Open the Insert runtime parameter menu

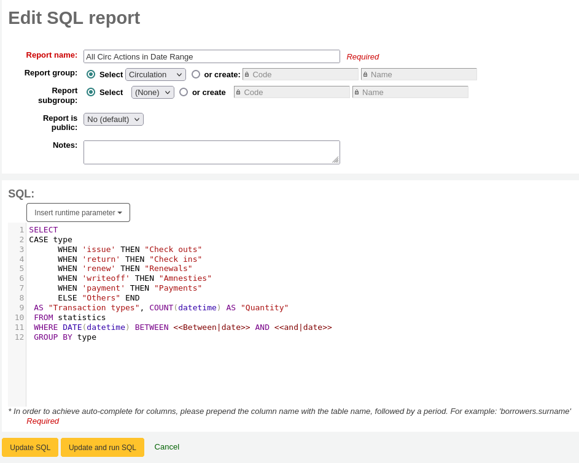tap(78, 212)
